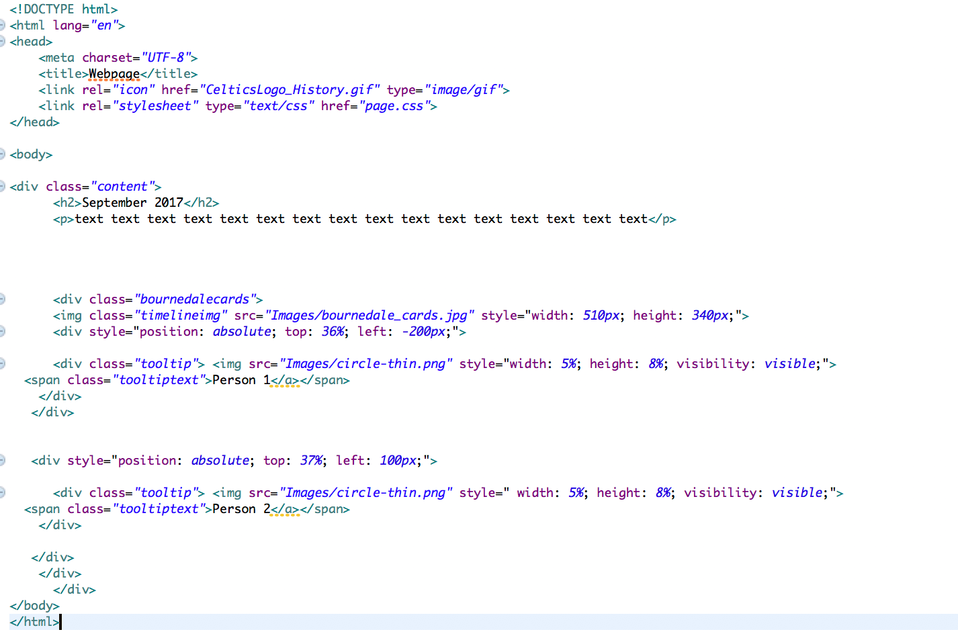Collapse the div positioned at top 36%
The image size is (958, 638).
3,331
